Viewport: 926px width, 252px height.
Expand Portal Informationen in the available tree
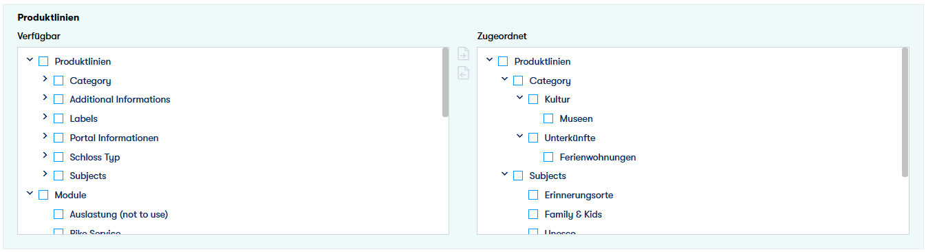45,136
